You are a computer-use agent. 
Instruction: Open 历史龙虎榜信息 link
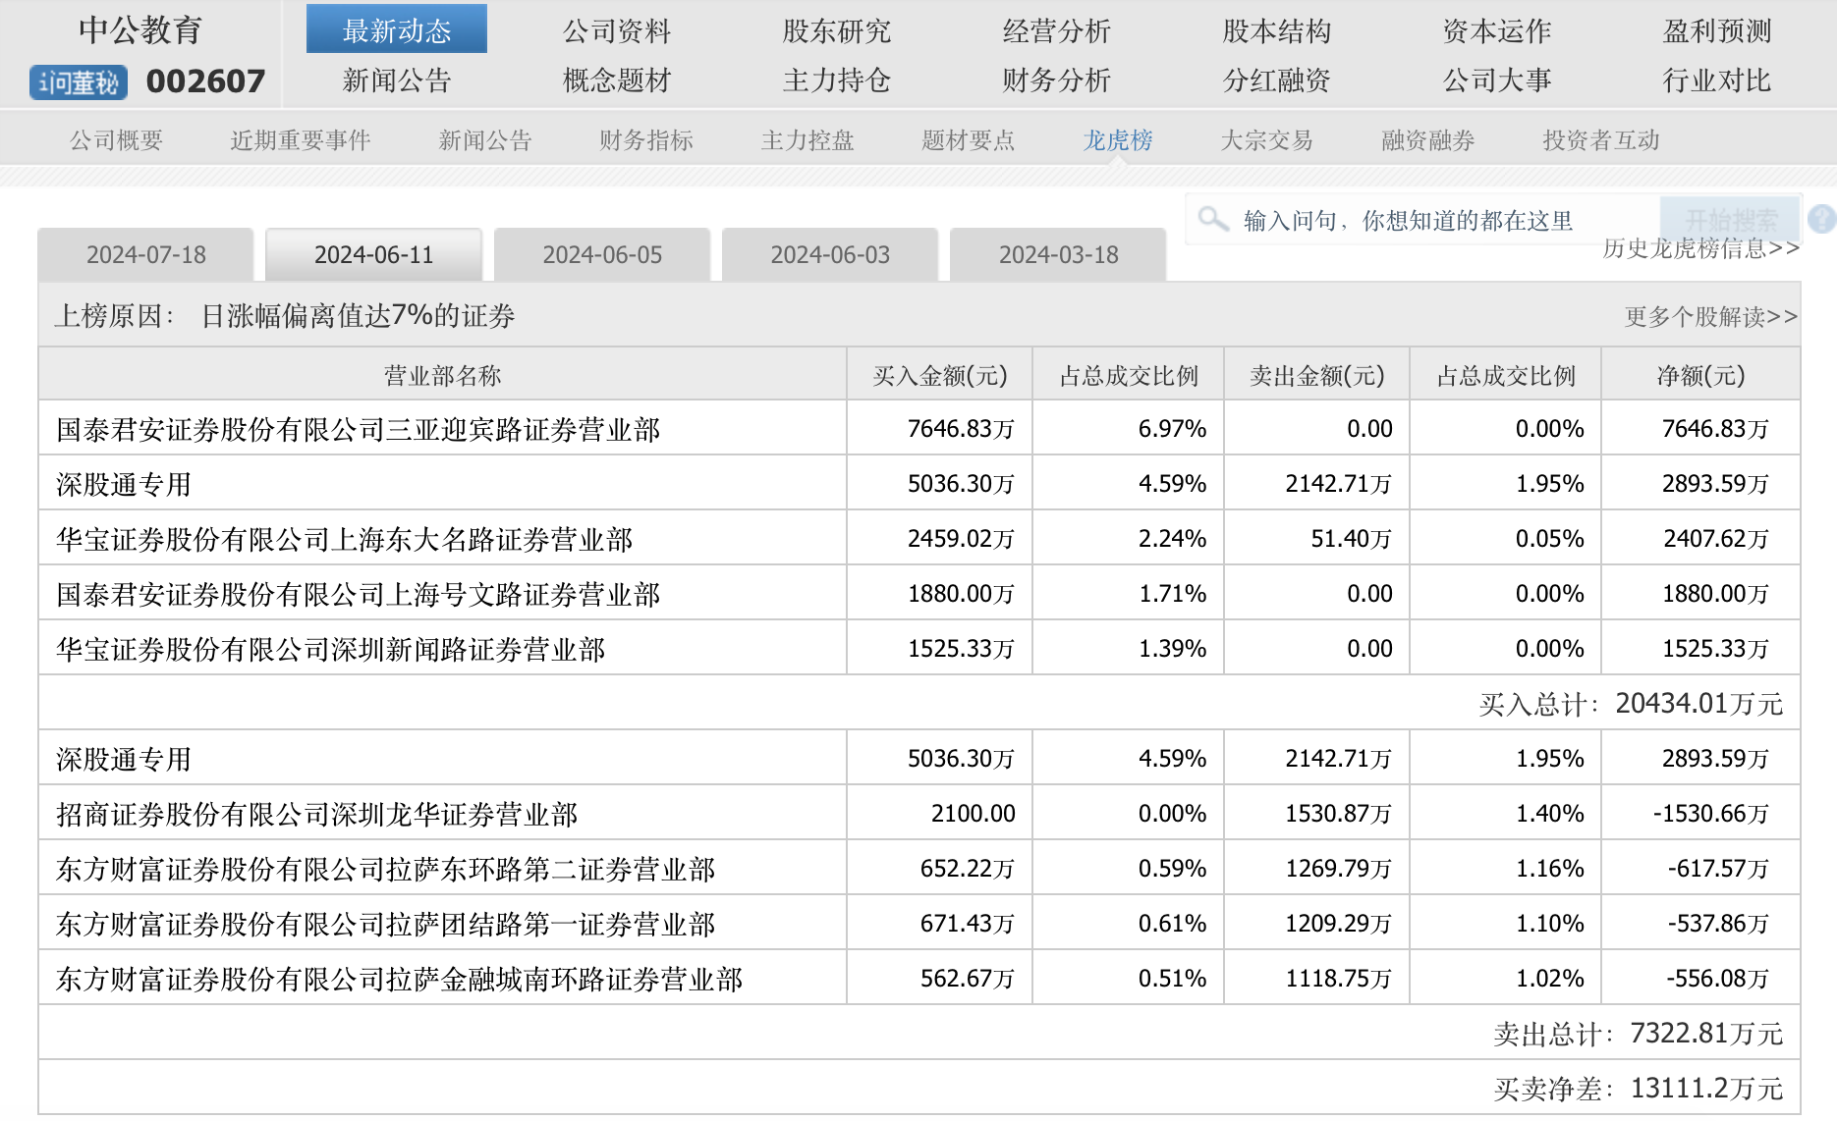pyautogui.click(x=1699, y=248)
